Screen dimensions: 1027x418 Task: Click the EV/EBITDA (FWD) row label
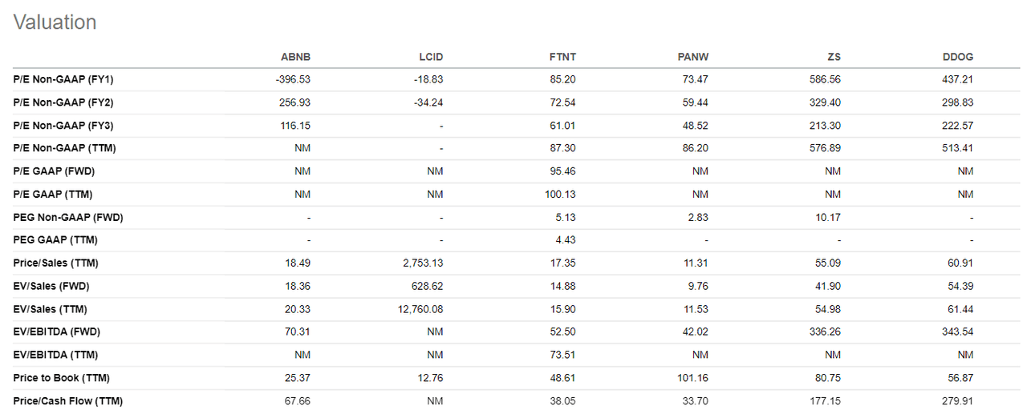[x=56, y=332]
